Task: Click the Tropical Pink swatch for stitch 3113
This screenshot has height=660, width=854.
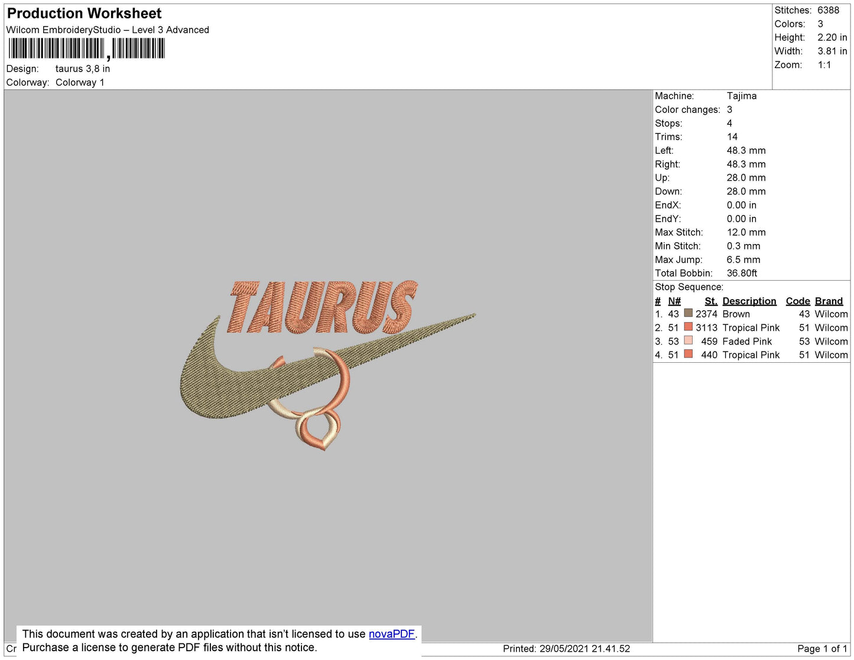Action: click(x=688, y=327)
